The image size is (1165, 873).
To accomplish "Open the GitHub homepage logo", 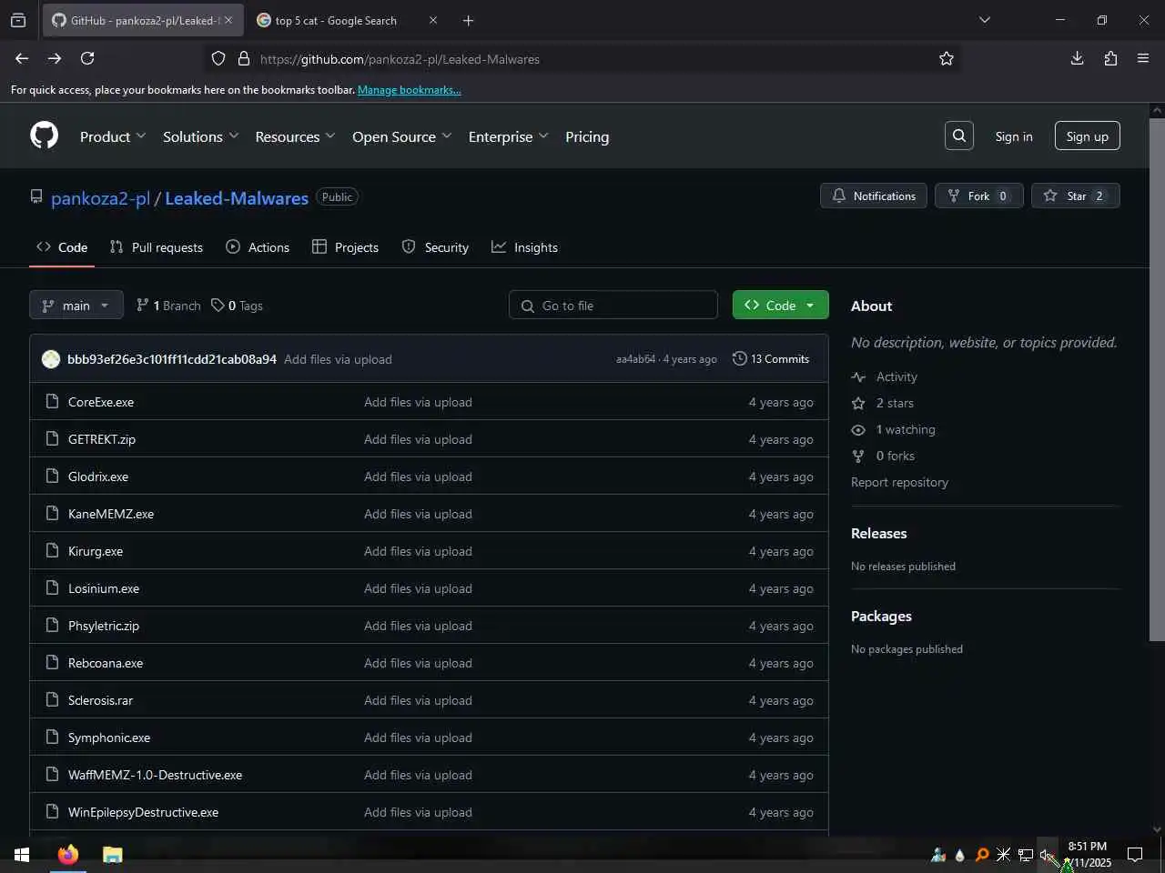I will [x=44, y=135].
